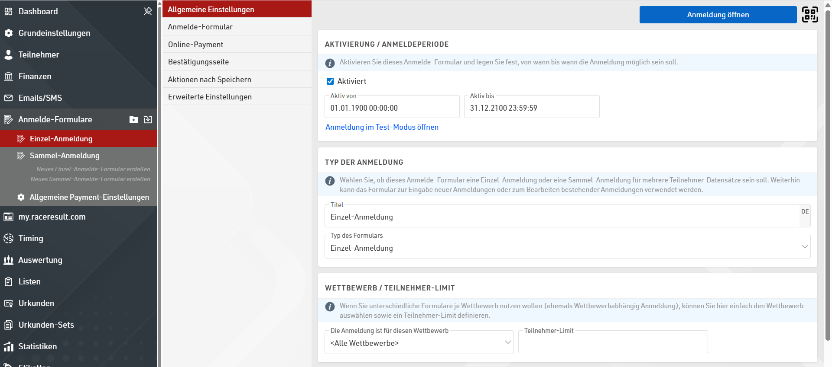Go to Erweiterte Einstellungen section
Image resolution: width=832 pixels, height=367 pixels.
coord(210,97)
